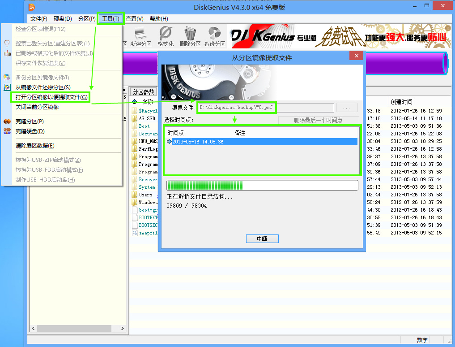
Task: Click the icon beside 备份分区到镜像文件
Action: pos(7,78)
